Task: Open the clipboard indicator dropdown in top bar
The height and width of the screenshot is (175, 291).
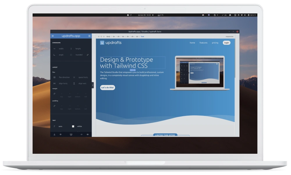Action: 216,15
